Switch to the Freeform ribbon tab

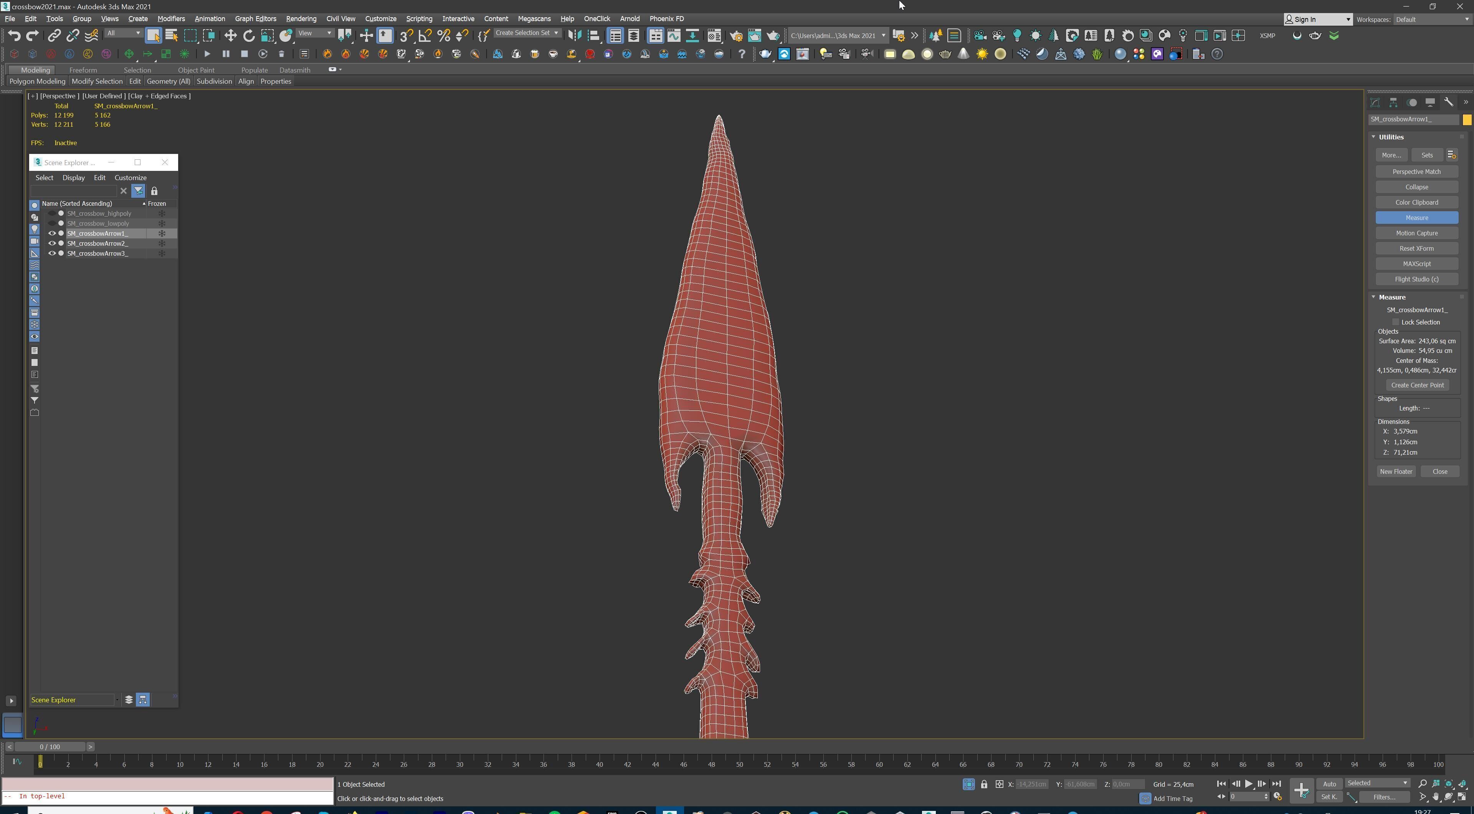point(83,70)
